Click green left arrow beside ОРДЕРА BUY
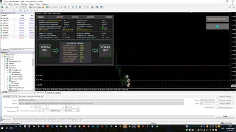This screenshot has width=236, height=132. tap(95, 51)
